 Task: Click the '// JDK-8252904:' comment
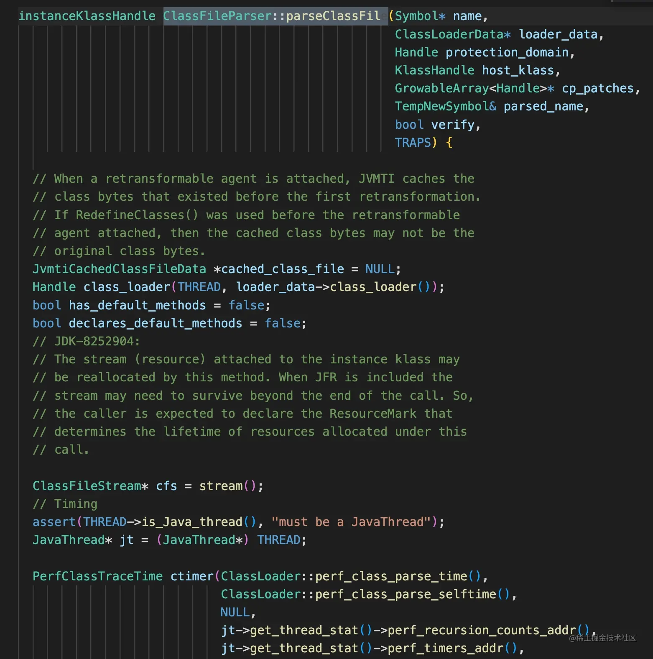click(x=87, y=341)
